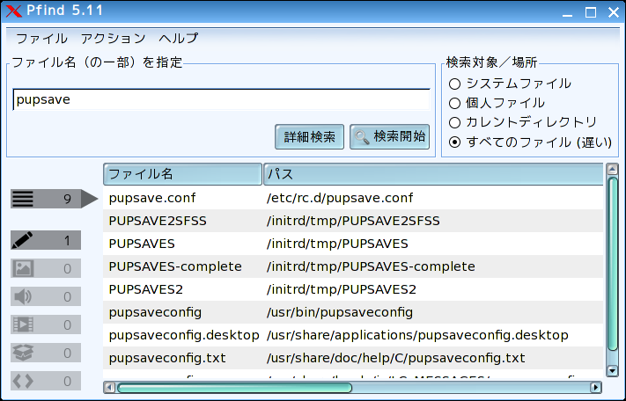
Task: Click path /usr/share/doc/help/C/pupsaveconfig.txt
Action: [x=395, y=358]
